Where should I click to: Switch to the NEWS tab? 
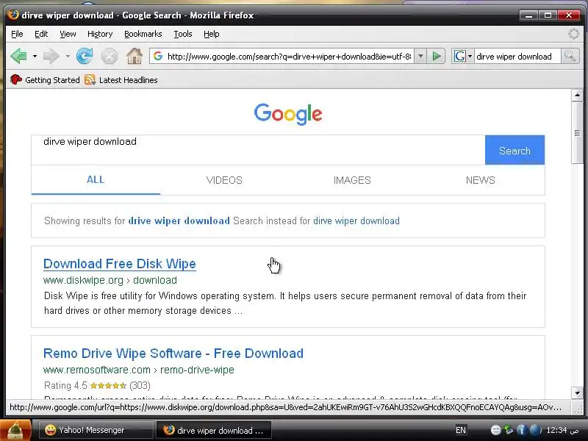[481, 180]
